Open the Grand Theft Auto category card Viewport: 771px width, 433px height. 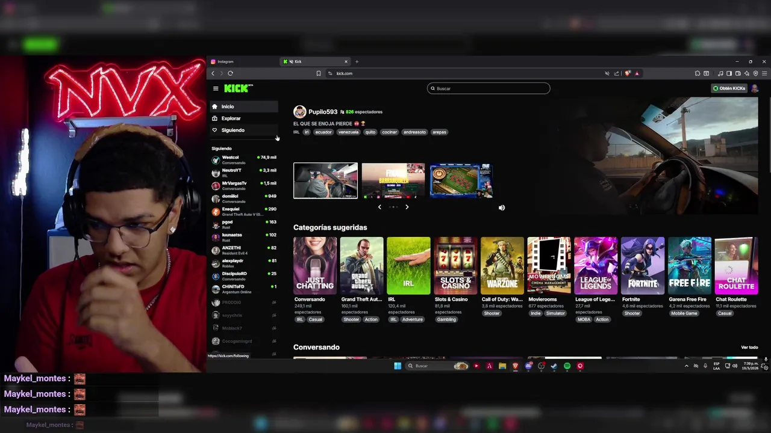point(361,266)
